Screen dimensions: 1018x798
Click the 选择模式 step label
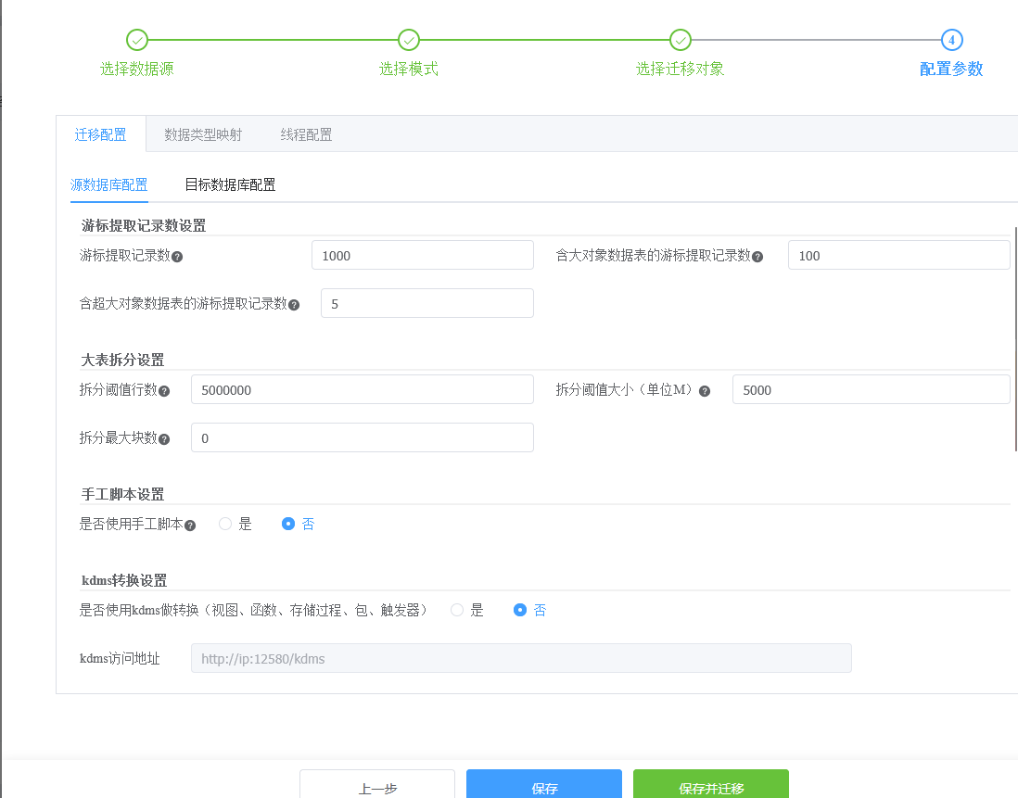click(409, 69)
